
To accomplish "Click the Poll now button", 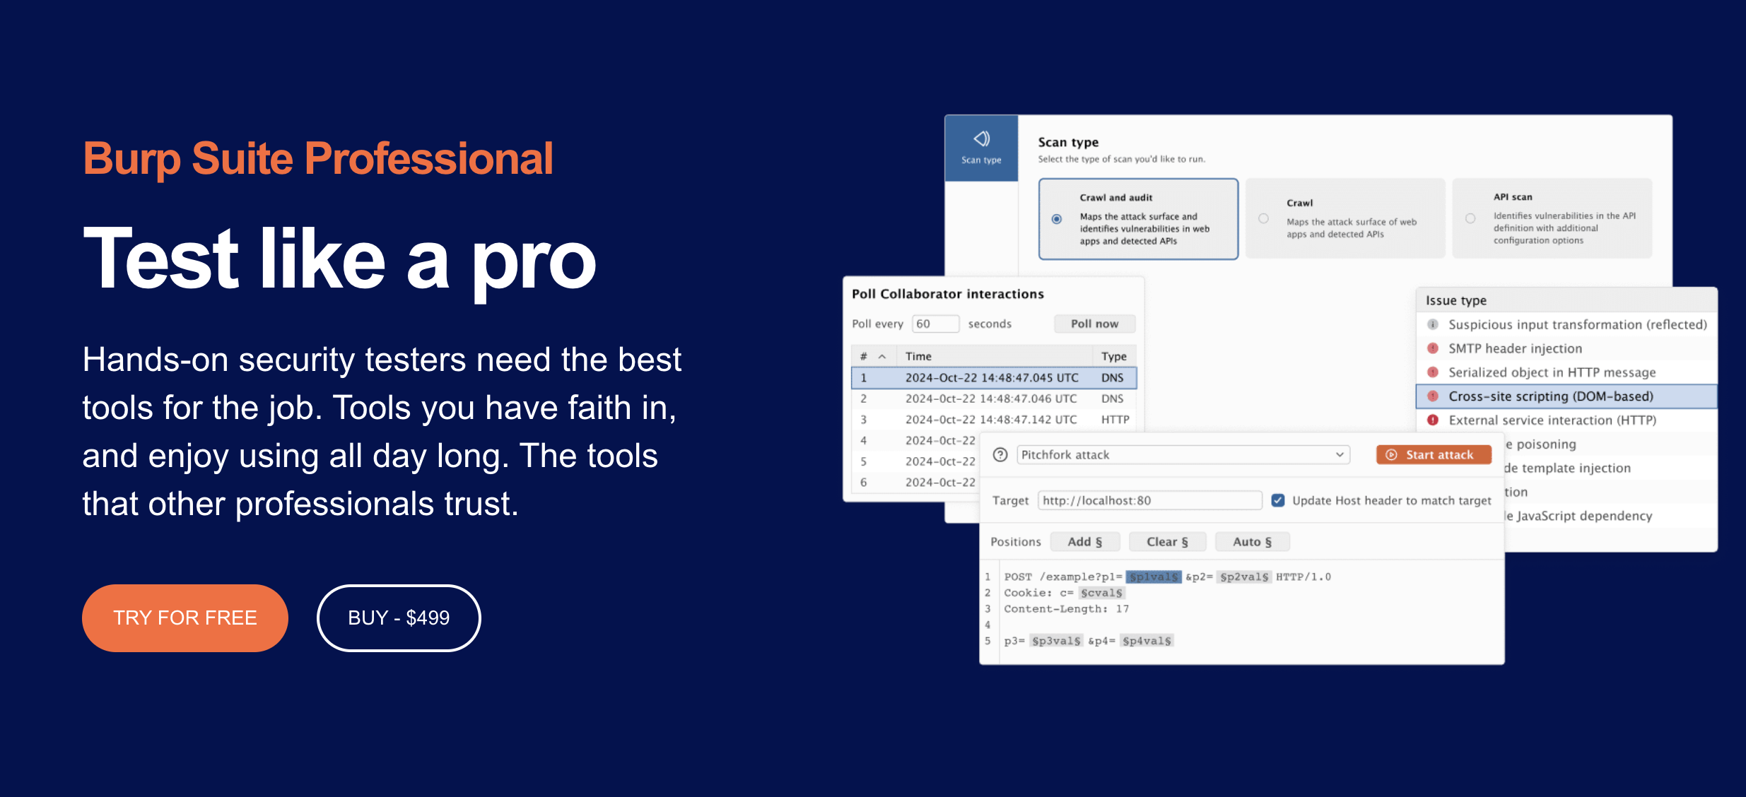I will tap(1094, 324).
